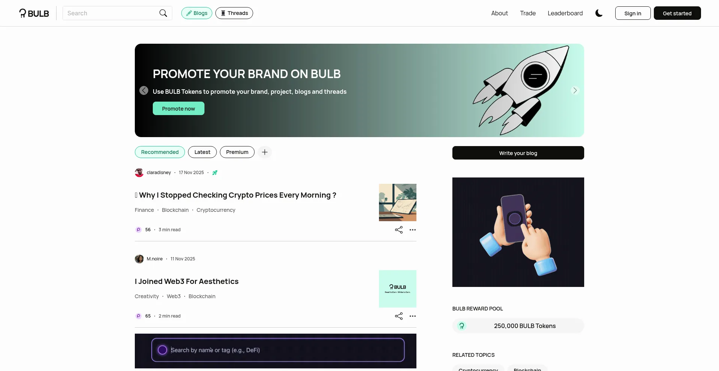The width and height of the screenshot is (719, 371).
Task: Add a new feed category with plus
Action: click(x=265, y=152)
